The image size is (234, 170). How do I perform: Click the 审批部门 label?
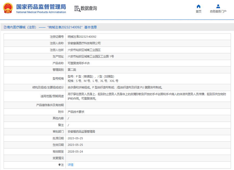58,132
